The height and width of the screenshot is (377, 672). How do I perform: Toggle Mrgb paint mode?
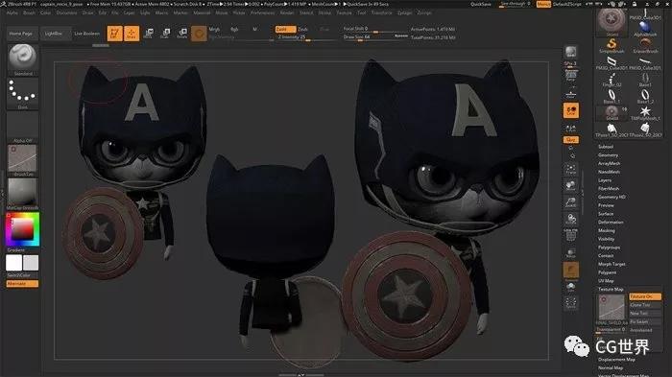pos(214,29)
